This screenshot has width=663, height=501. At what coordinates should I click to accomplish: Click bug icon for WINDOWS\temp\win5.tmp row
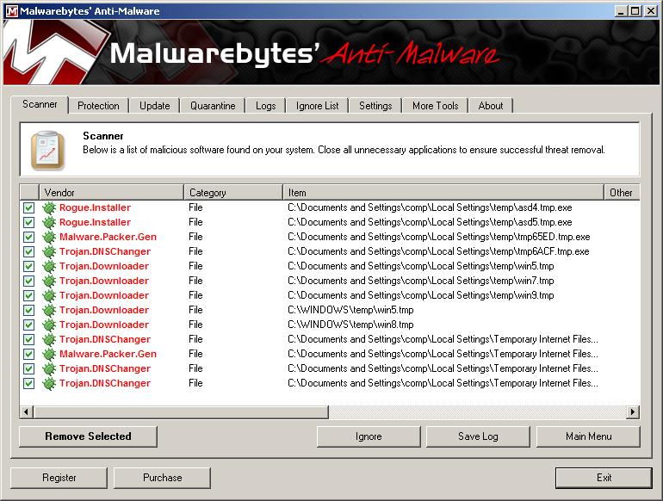(x=49, y=310)
